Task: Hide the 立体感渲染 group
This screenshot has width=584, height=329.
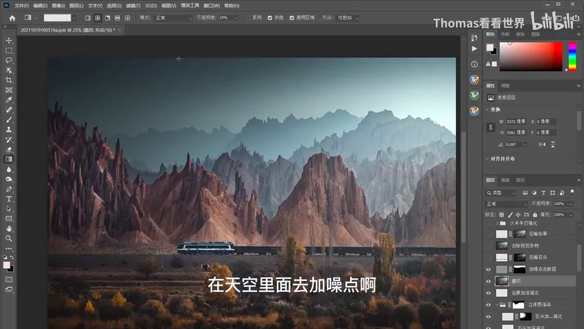Action: pos(488,305)
